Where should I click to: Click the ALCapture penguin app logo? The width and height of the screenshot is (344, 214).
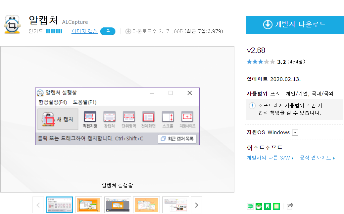[12, 24]
